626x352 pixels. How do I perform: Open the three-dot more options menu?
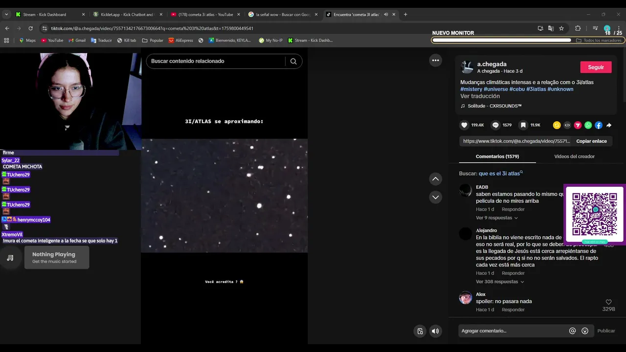point(435,60)
